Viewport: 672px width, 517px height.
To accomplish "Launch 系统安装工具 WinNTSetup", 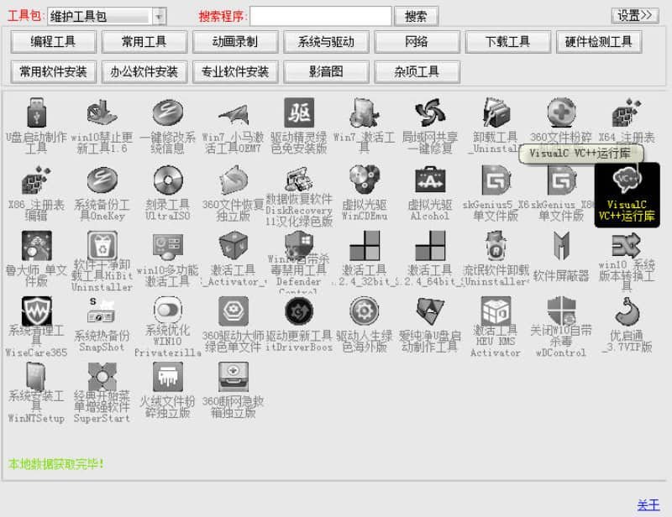I will point(36,392).
